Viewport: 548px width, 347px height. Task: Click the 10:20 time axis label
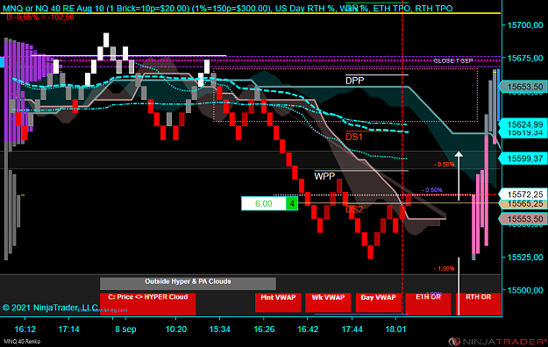[175, 329]
